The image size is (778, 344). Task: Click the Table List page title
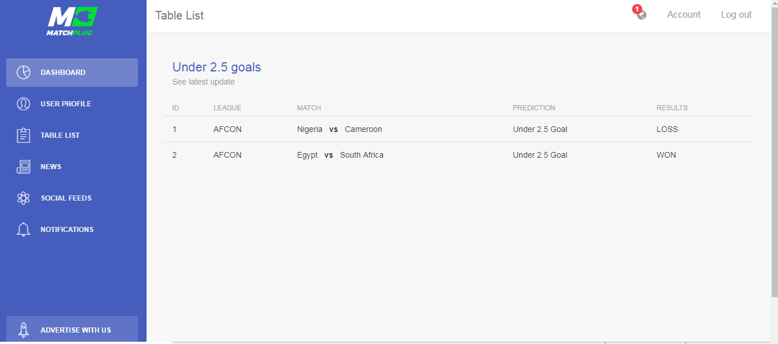click(x=179, y=15)
